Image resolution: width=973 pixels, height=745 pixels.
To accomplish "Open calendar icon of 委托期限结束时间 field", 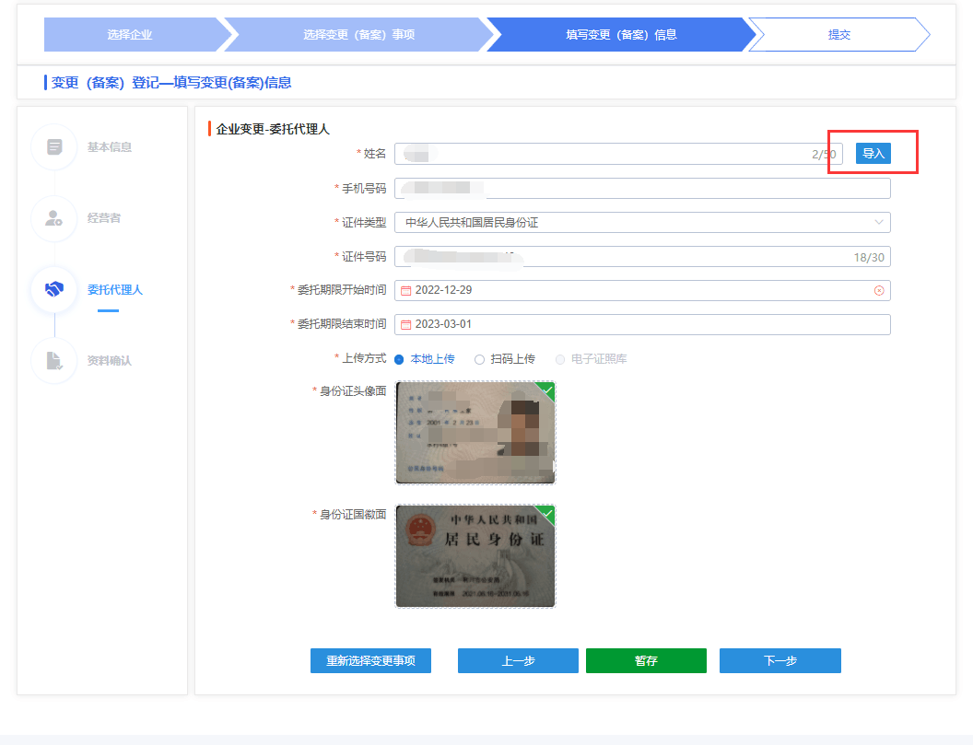I will point(405,324).
